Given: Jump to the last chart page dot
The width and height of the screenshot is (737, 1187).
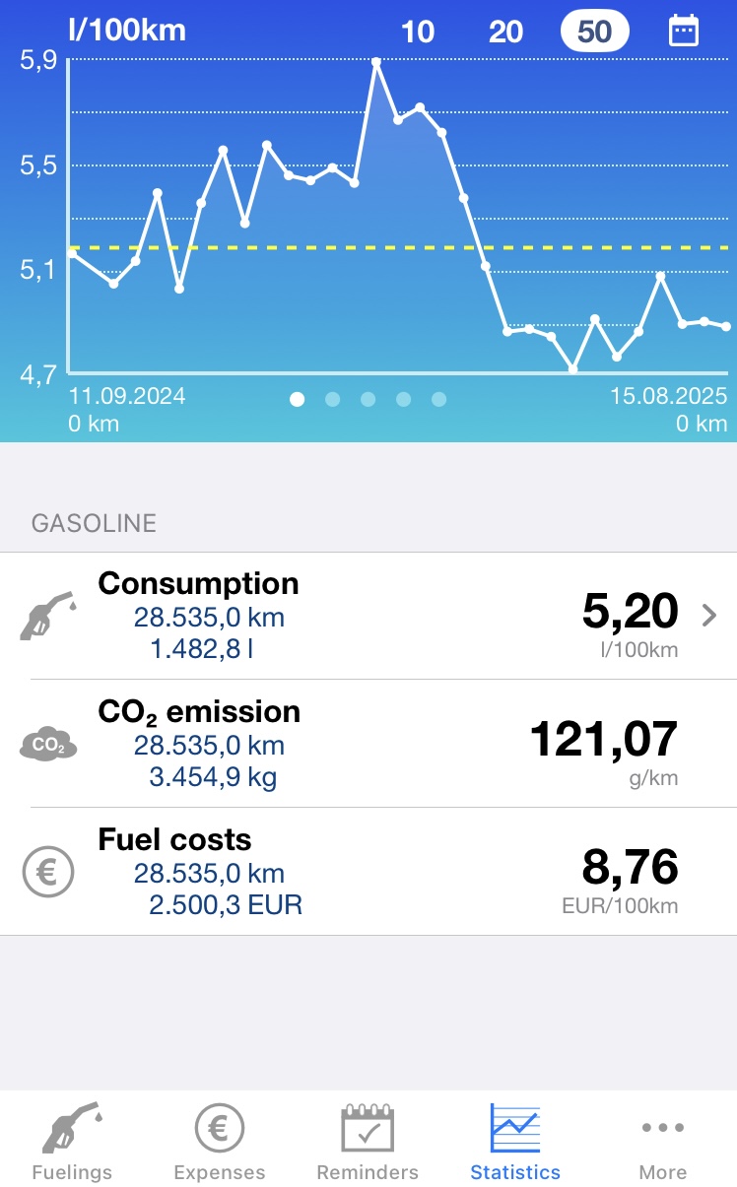Looking at the screenshot, I should click(439, 399).
